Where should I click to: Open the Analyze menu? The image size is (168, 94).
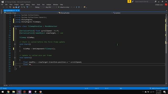point(49,5)
